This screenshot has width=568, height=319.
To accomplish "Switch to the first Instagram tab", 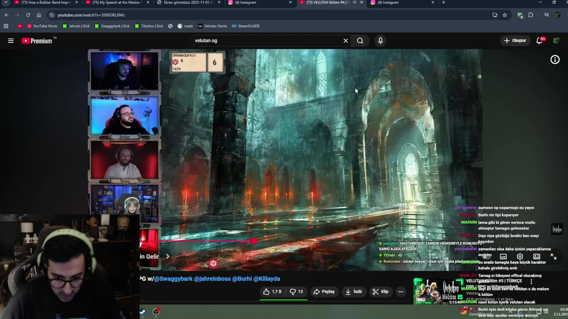I will 260,3.
